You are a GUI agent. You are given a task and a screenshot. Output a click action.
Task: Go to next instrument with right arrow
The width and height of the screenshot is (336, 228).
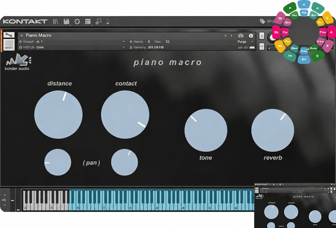[231, 36]
